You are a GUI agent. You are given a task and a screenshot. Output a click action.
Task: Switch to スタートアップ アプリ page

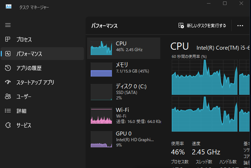42,82
